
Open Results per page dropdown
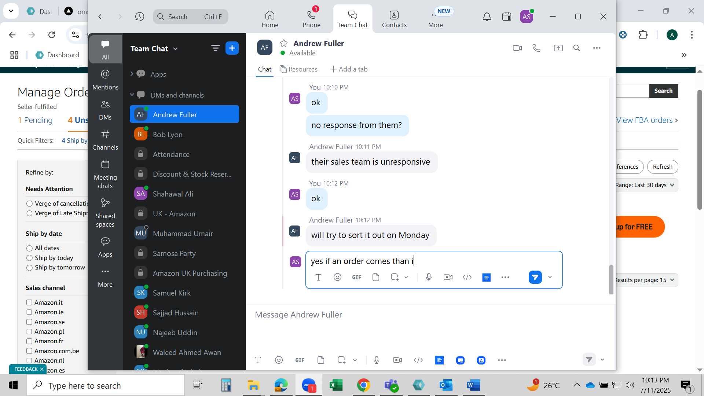click(646, 280)
